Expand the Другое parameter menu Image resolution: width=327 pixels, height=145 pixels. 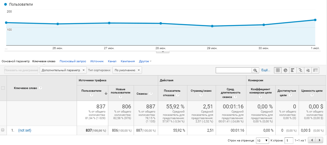pyautogui.click(x=145, y=61)
